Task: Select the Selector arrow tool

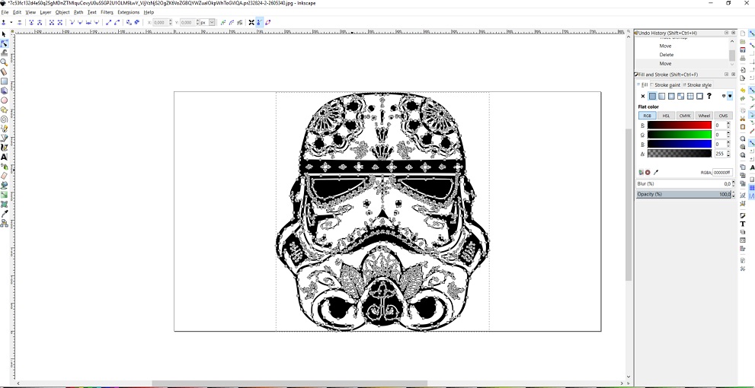Action: (x=4, y=34)
